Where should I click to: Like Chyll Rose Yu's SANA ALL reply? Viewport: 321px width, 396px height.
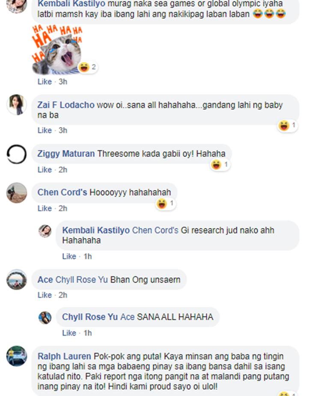coord(69,333)
